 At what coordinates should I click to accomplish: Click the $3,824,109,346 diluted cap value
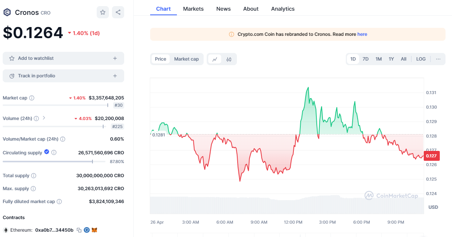[106, 202]
